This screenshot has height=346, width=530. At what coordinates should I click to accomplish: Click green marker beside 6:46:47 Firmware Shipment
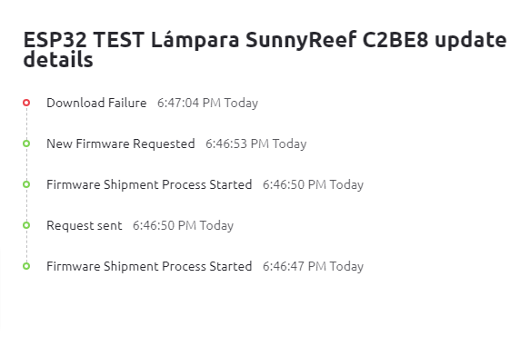pos(26,266)
